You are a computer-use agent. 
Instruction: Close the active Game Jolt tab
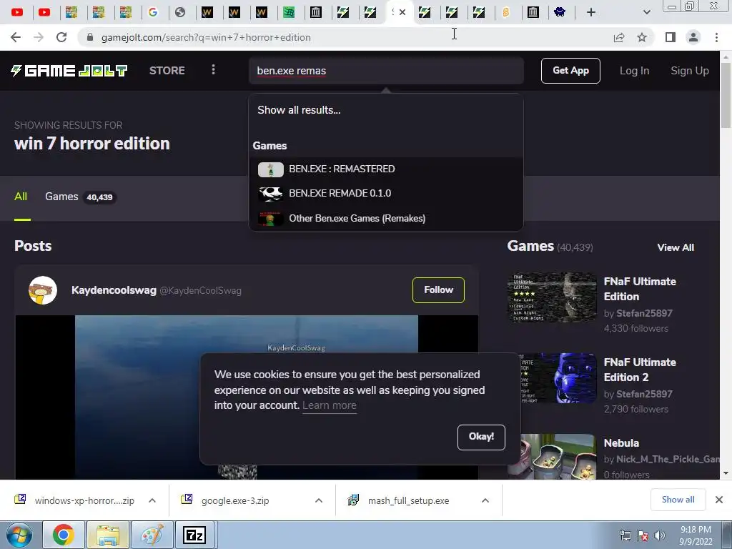(x=402, y=12)
